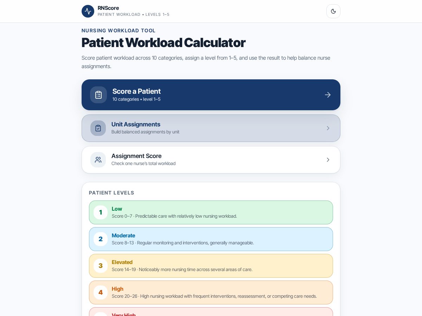Select the orange High level row

coord(211,292)
